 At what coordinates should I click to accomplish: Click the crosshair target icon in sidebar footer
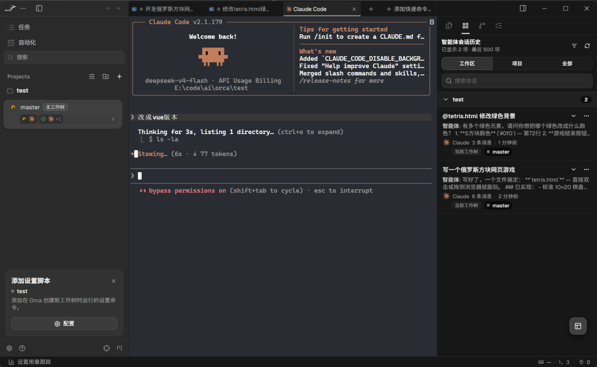[x=107, y=348]
